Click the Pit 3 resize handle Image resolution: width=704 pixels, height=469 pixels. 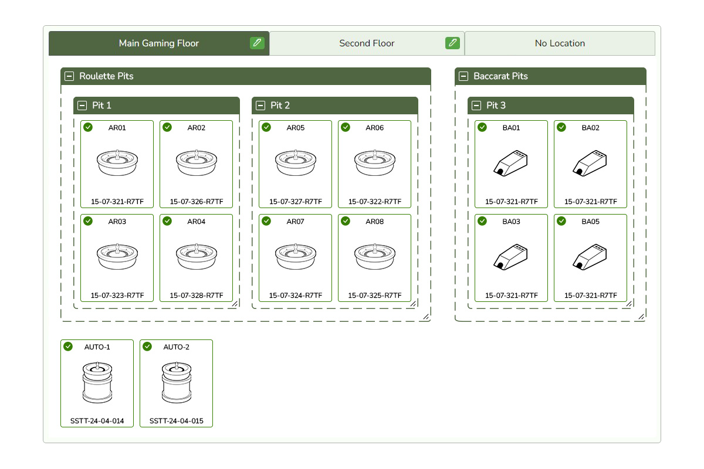point(629,304)
